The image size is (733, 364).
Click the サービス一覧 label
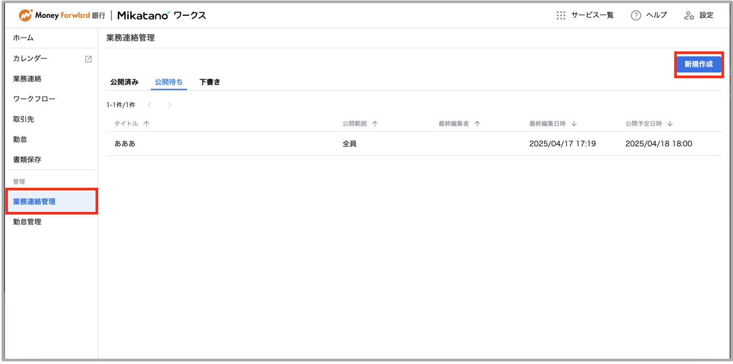[592, 15]
